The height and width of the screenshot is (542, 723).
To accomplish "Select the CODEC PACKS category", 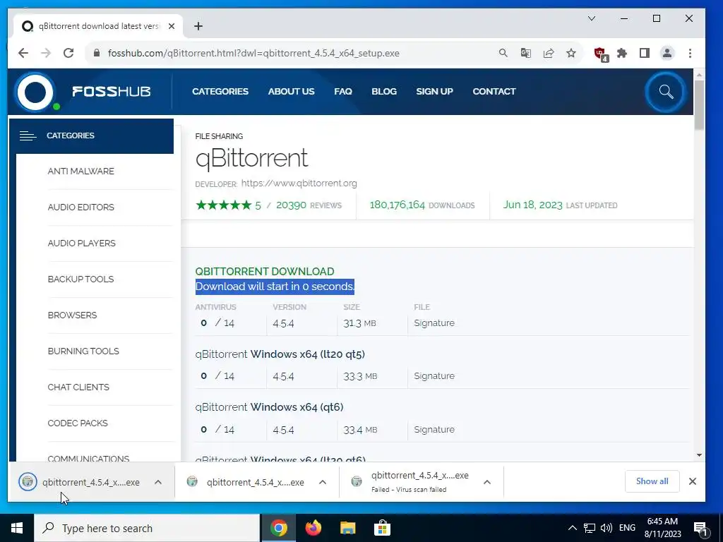I will 78,423.
